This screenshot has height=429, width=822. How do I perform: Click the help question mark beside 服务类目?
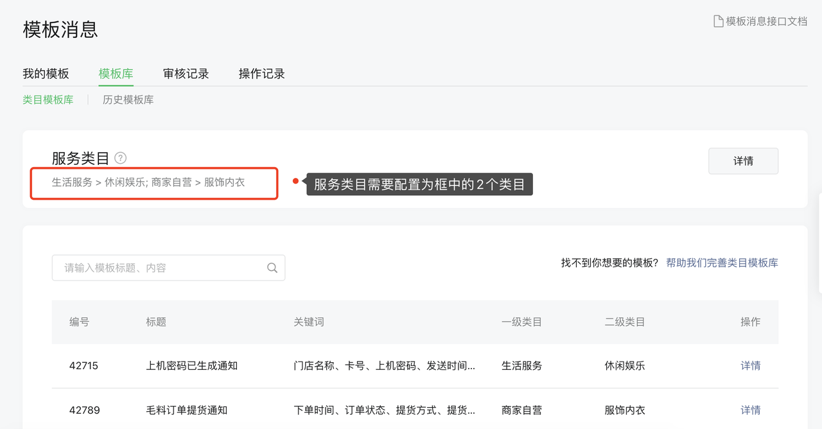click(121, 158)
